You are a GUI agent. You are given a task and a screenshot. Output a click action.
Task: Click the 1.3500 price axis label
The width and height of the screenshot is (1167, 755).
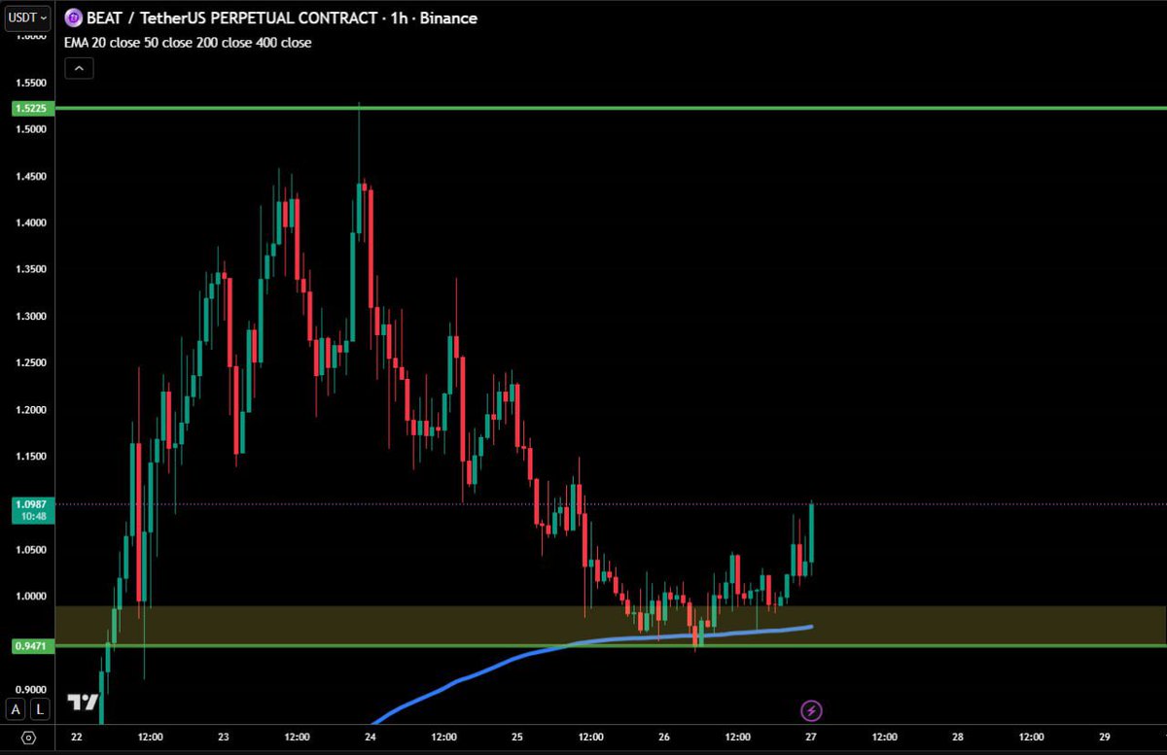pos(32,270)
